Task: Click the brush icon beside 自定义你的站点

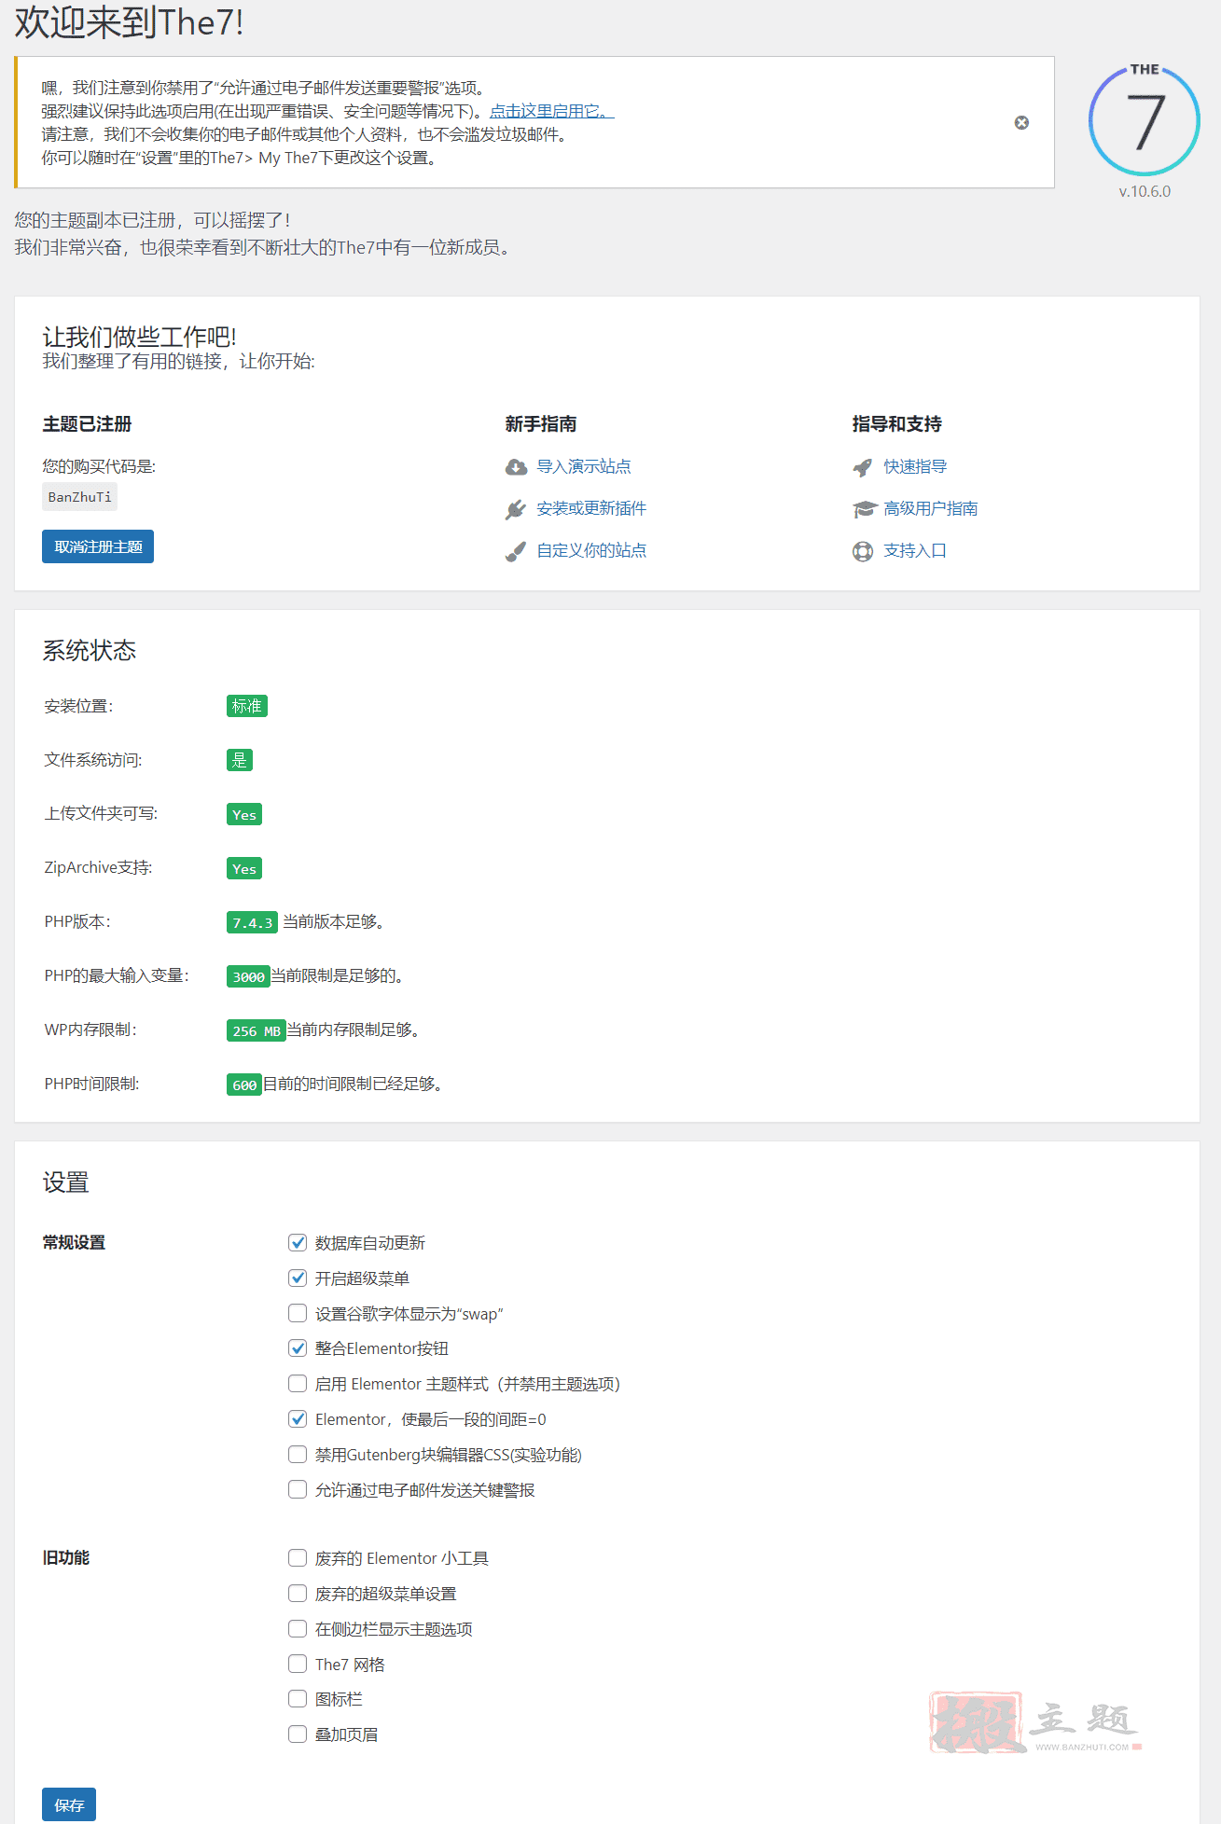Action: (x=516, y=551)
